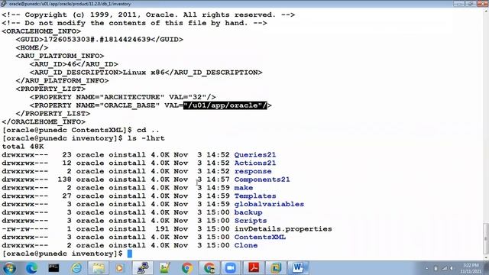This screenshot has height=275, width=489.
Task: Launch Microsoft Edge from the taskbar
Action: click(31, 268)
